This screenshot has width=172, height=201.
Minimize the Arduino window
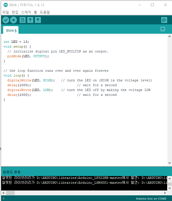tap(140, 5)
